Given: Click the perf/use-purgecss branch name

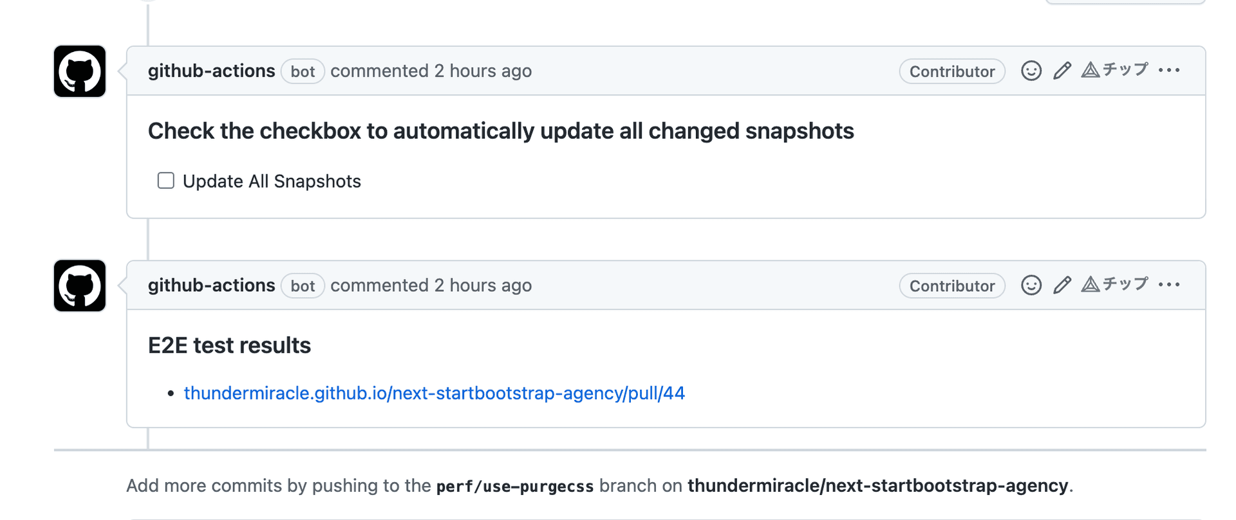Looking at the screenshot, I should [515, 487].
